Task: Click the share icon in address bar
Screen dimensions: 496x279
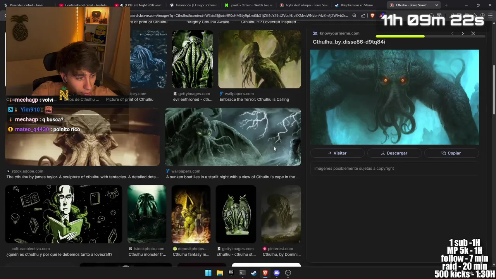Action: [x=363, y=15]
